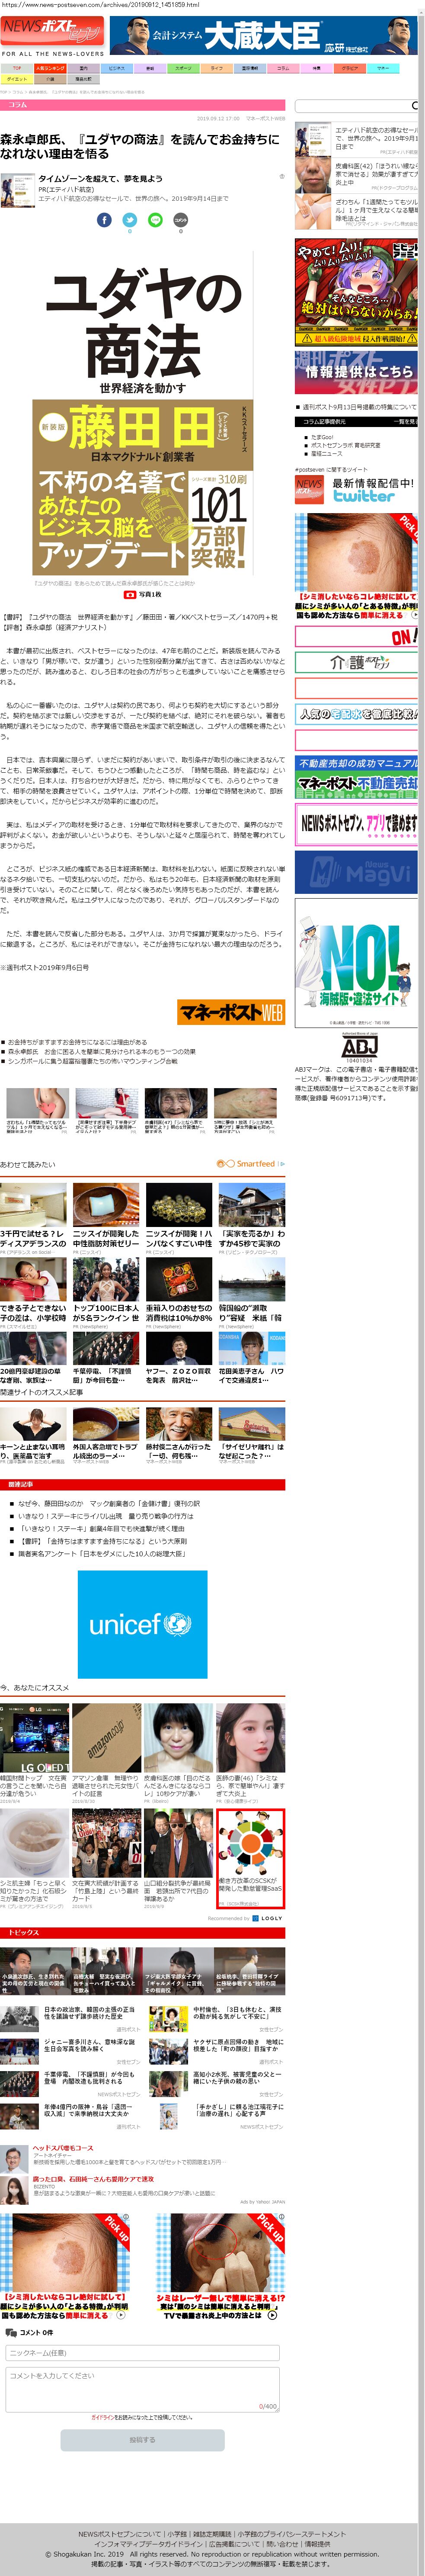Image resolution: width=425 pixels, height=2576 pixels.
Task: Switch to the ライフ tab
Action: click(216, 69)
